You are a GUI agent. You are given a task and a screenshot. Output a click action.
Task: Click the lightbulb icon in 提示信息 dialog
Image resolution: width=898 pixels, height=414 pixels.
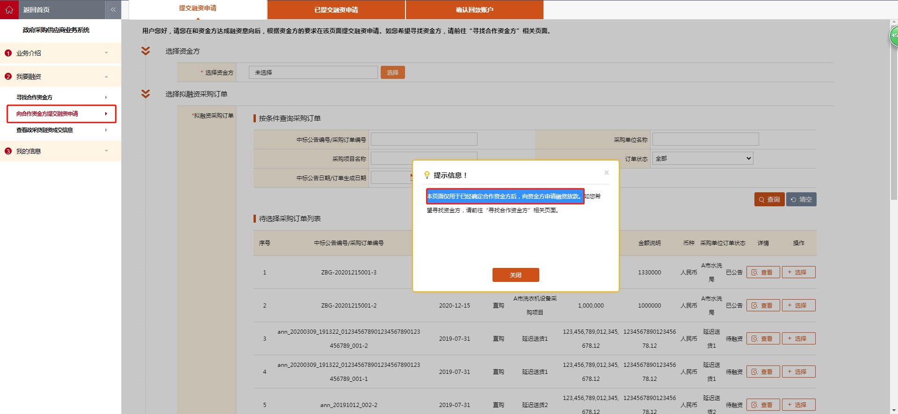click(427, 175)
